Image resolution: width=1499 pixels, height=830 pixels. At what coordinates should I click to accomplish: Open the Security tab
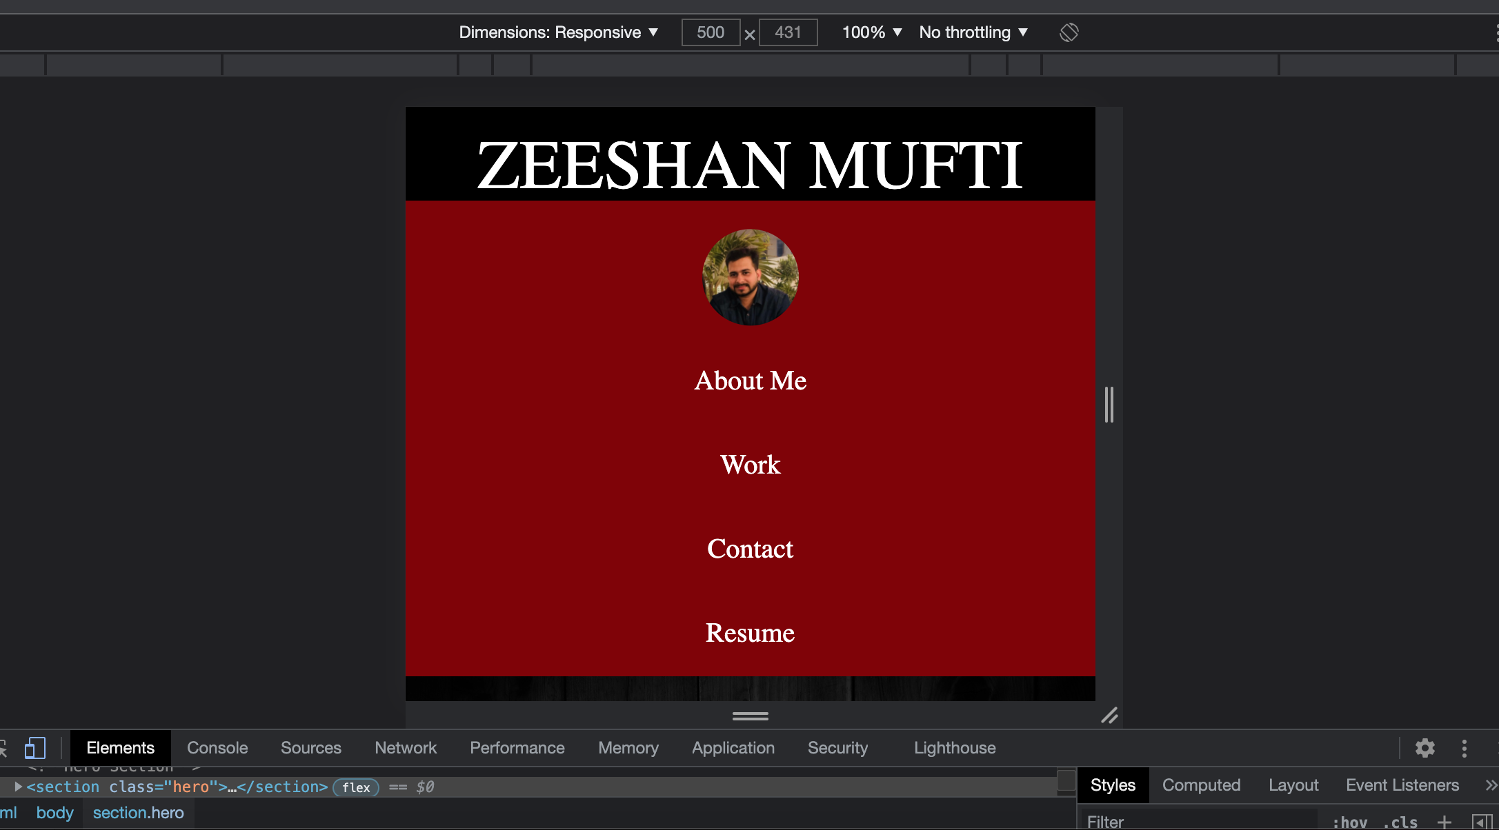tap(838, 748)
